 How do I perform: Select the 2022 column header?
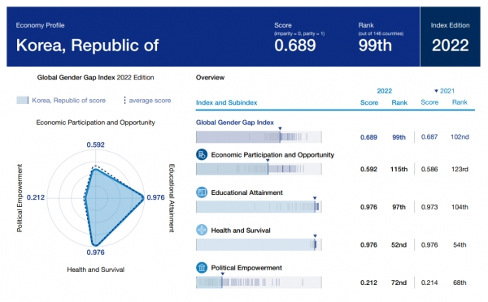(x=385, y=91)
